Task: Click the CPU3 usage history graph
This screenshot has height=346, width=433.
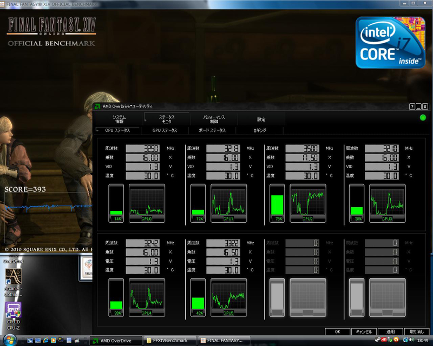Action: (387, 203)
